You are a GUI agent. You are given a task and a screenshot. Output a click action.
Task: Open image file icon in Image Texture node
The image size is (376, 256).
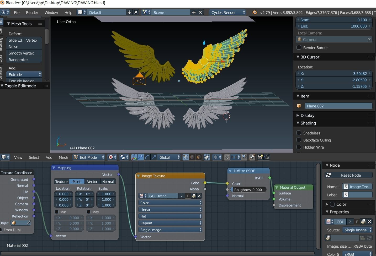click(194, 196)
